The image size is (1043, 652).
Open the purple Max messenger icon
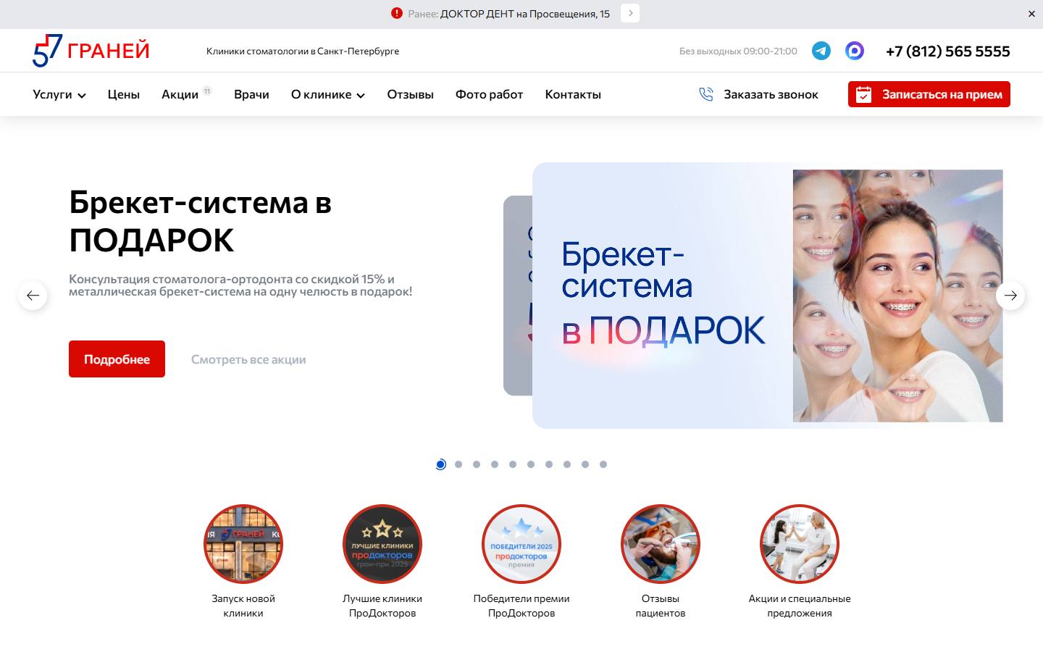click(x=855, y=51)
